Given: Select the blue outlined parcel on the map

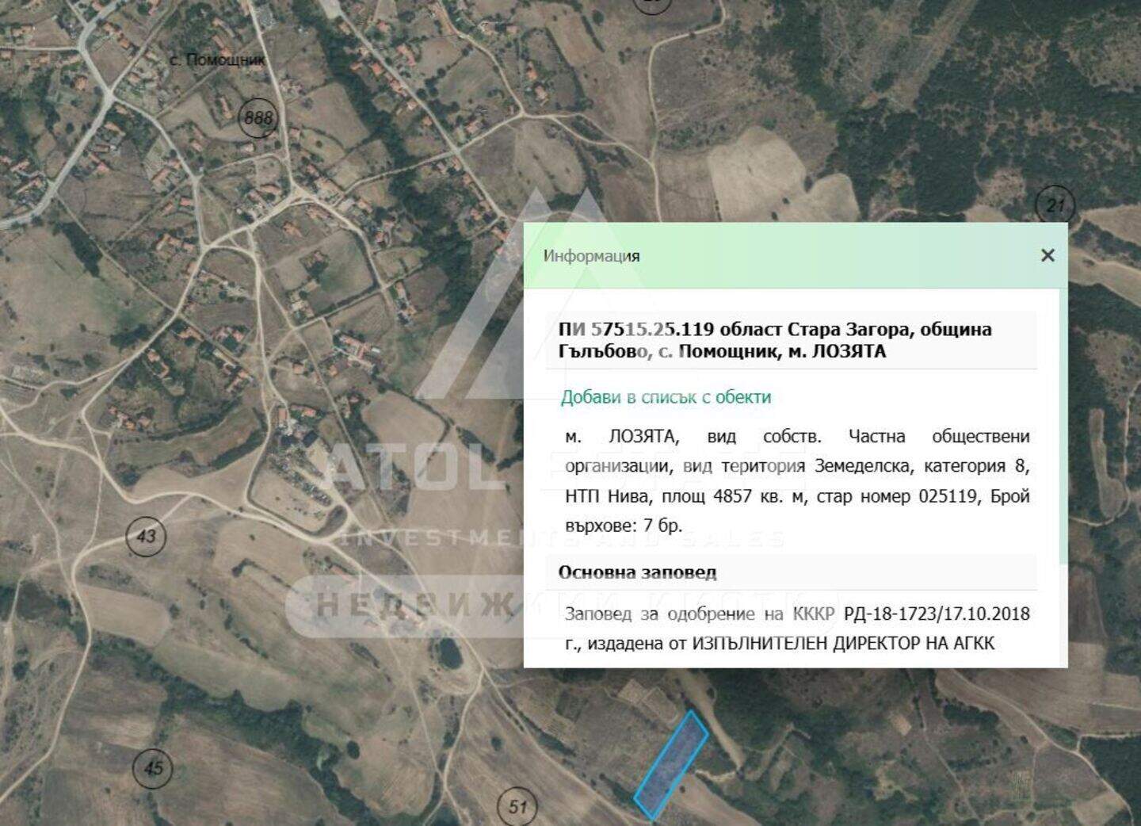Looking at the screenshot, I should pos(671,764).
